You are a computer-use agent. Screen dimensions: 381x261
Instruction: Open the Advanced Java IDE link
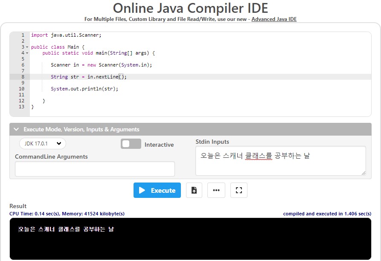274,19
